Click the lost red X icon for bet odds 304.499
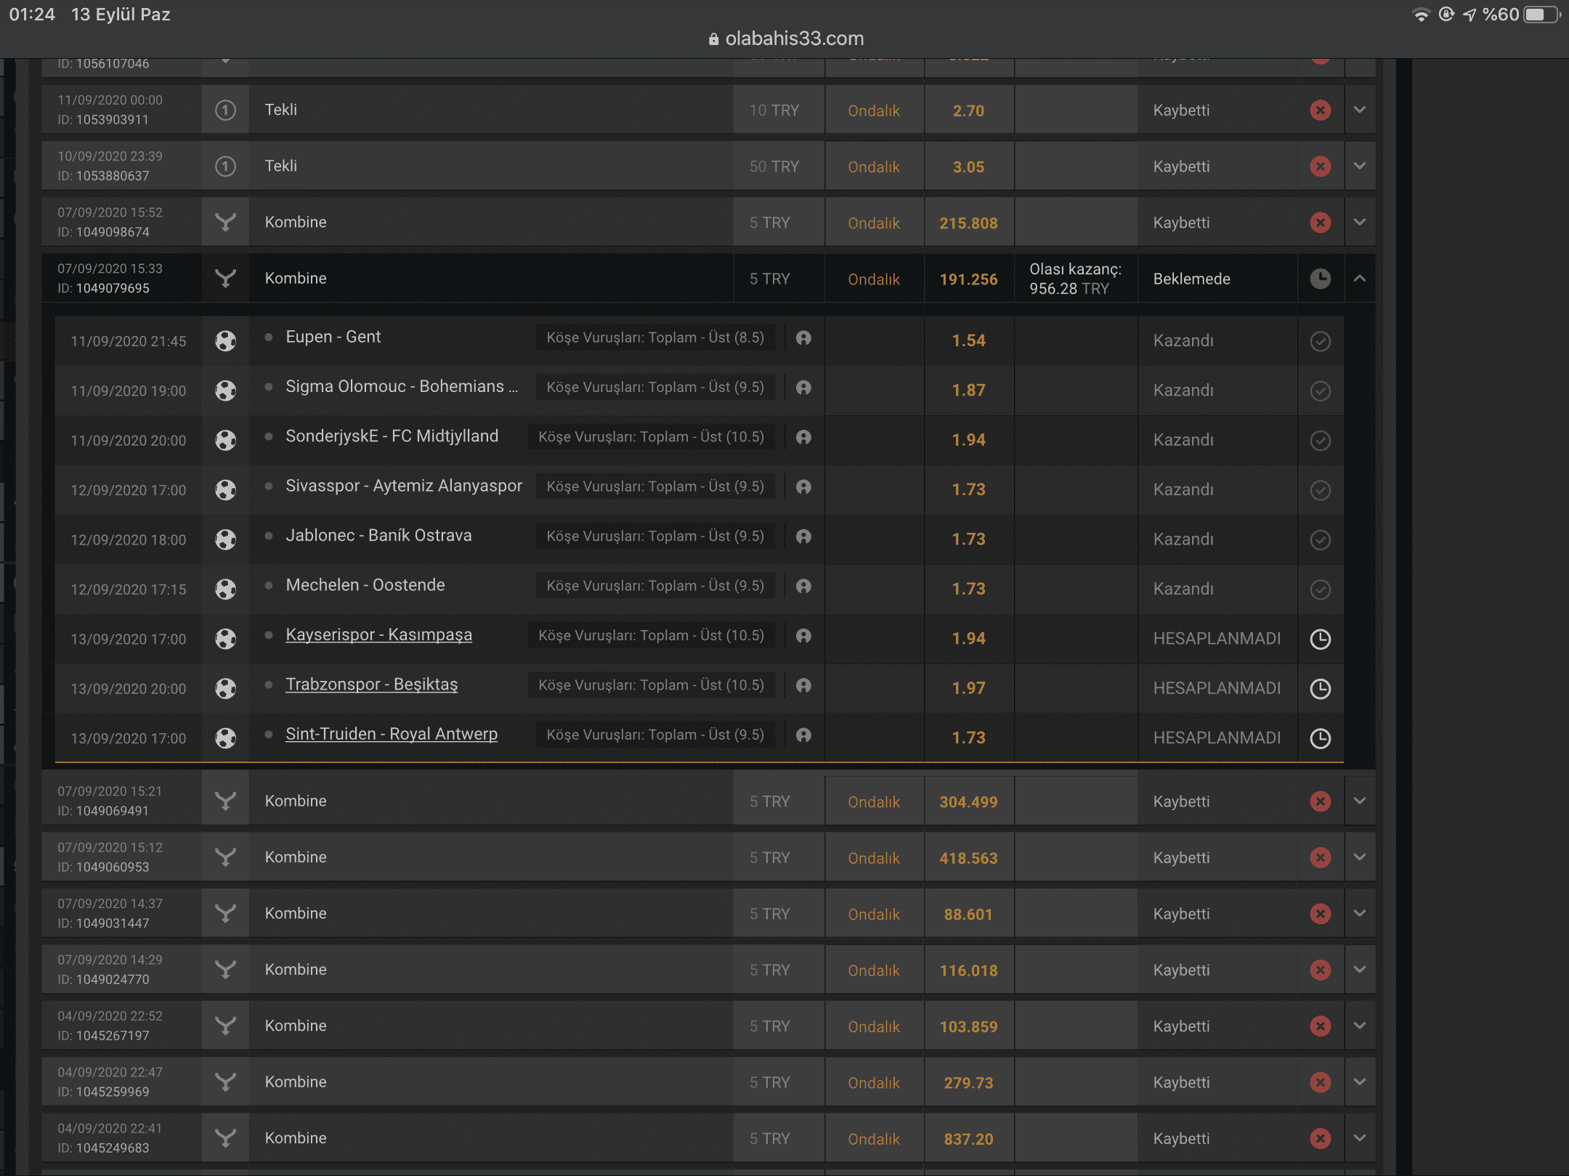The height and width of the screenshot is (1176, 1569). pyautogui.click(x=1321, y=801)
